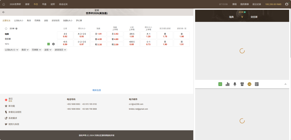Viewport: 291px width, 140px height.
Task: Open the user account avatar icon
Action: click(287, 4)
